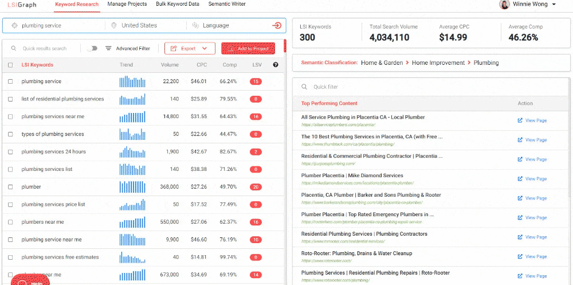Screen dimensions: 573x285
Task: Click the LSV help question mark icon
Action: (276, 65)
